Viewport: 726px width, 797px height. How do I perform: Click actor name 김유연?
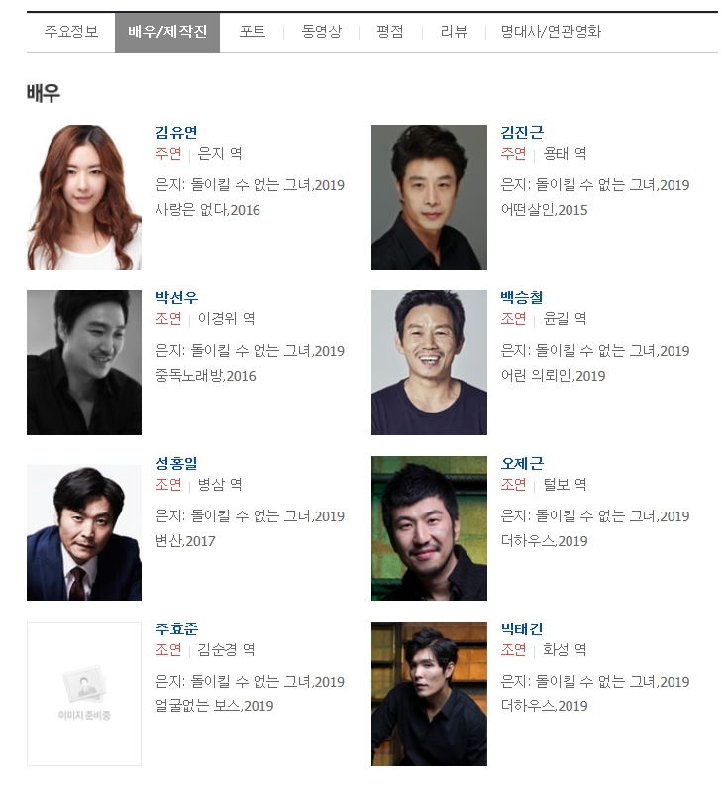coord(176,132)
